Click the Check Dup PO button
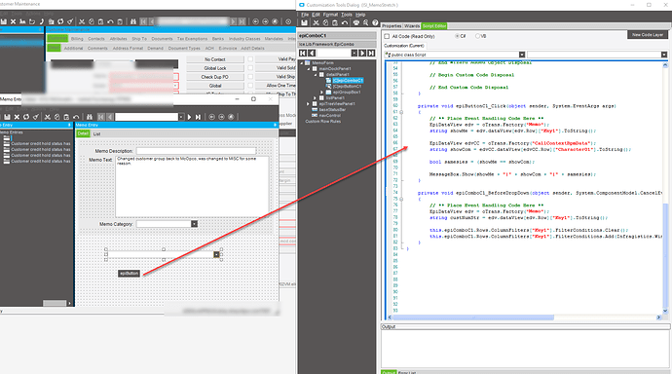This screenshot has width=672, height=374. click(214, 77)
